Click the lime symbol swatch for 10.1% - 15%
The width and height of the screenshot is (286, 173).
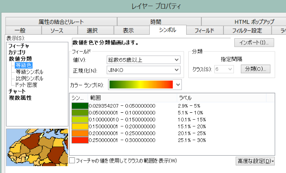click(80, 120)
